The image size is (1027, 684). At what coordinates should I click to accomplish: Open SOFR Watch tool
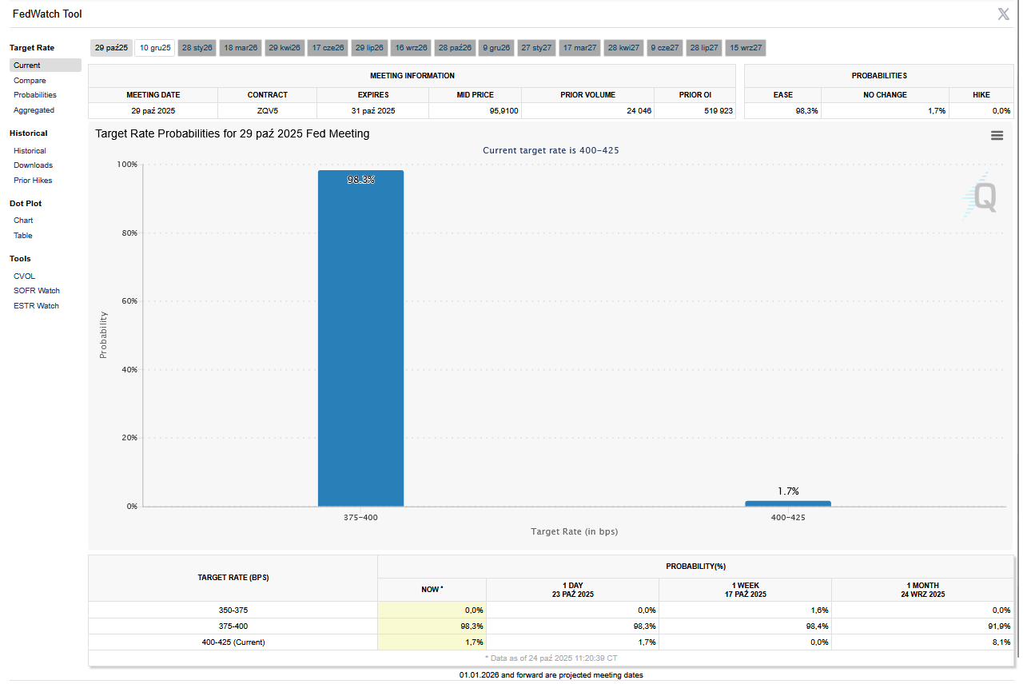[x=37, y=291]
